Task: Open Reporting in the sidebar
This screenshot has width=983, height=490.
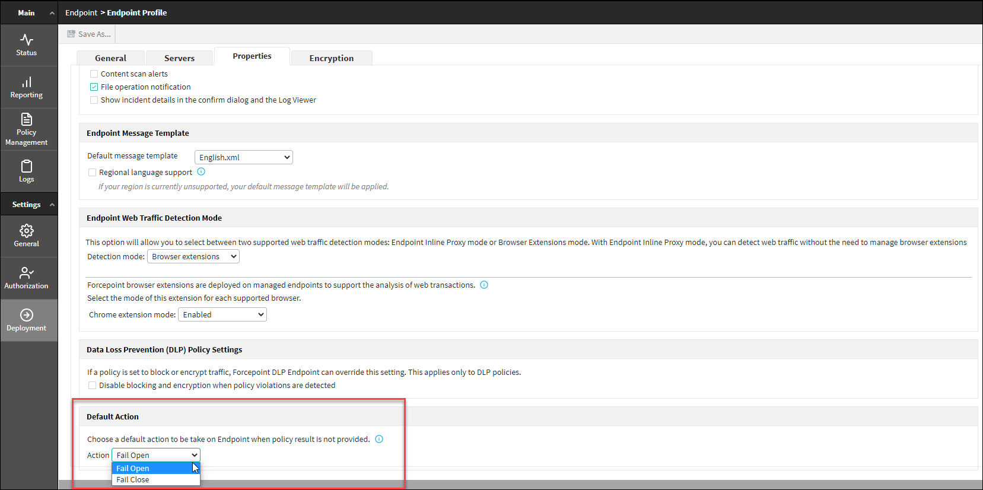Action: click(27, 87)
